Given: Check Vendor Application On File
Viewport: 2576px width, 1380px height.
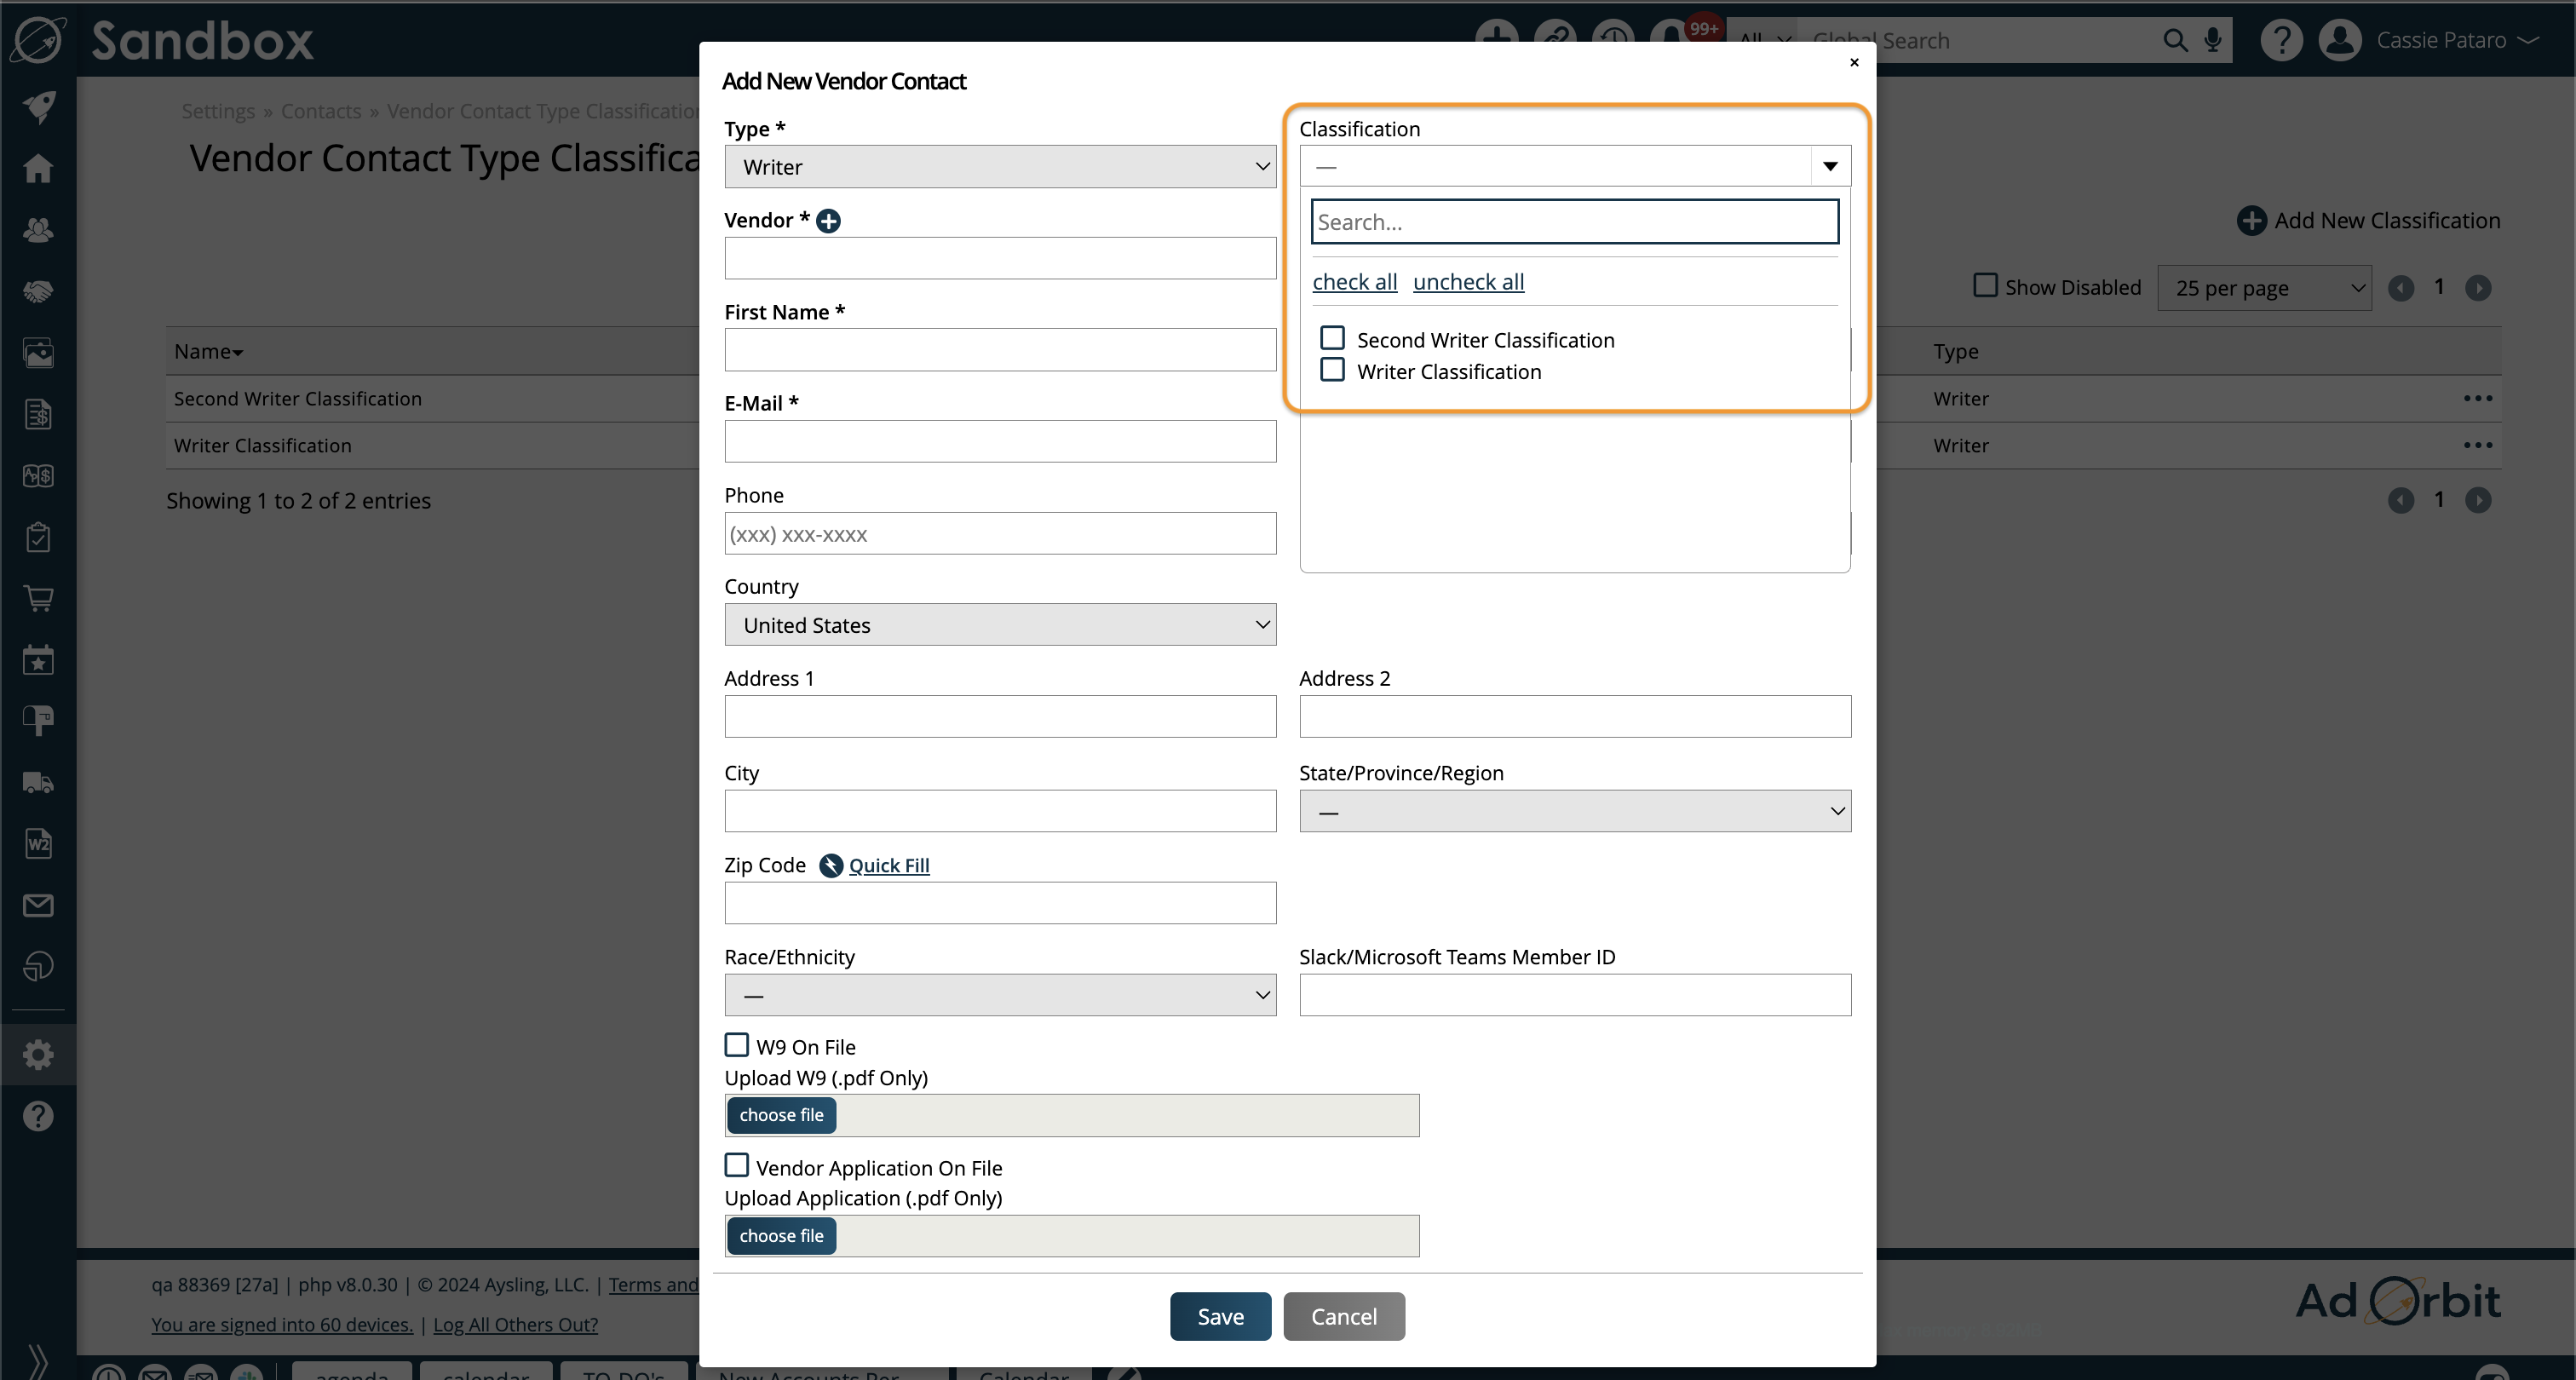Looking at the screenshot, I should pyautogui.click(x=736, y=1165).
